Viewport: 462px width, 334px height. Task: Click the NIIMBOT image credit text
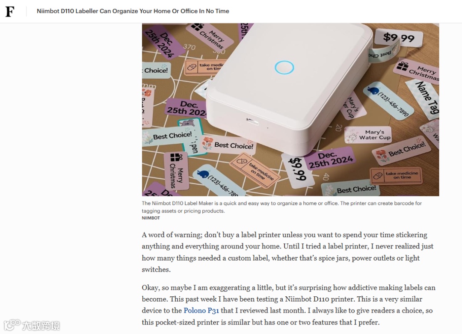[151, 218]
